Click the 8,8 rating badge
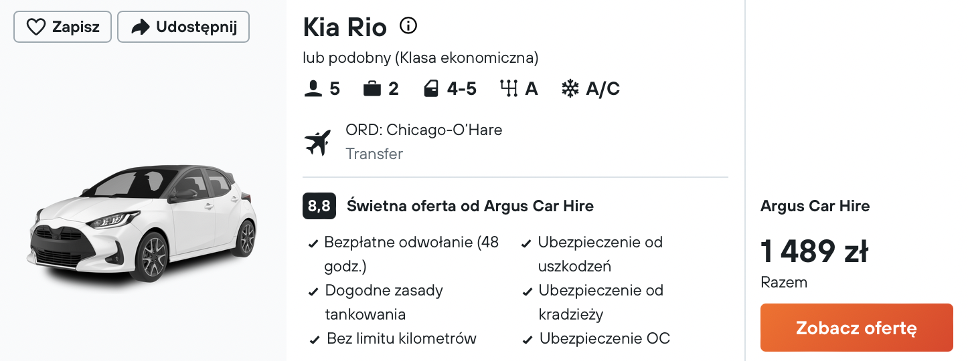968x361 pixels. pyautogui.click(x=319, y=206)
